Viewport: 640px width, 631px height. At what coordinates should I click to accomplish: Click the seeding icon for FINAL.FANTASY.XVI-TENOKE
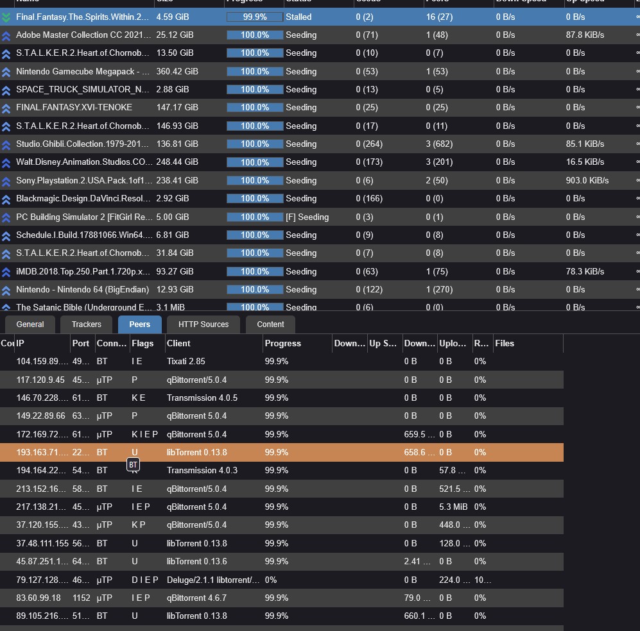tap(6, 108)
